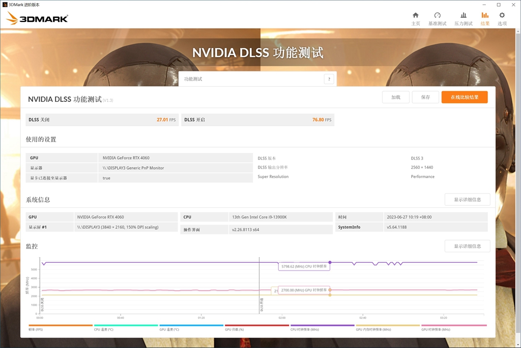
Task: Select the GPU 内存时钟频率 yellow legend
Action: click(388, 328)
